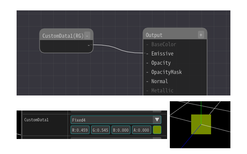Click the B:0.000 value field
This screenshot has width=247, height=154.
(121, 130)
